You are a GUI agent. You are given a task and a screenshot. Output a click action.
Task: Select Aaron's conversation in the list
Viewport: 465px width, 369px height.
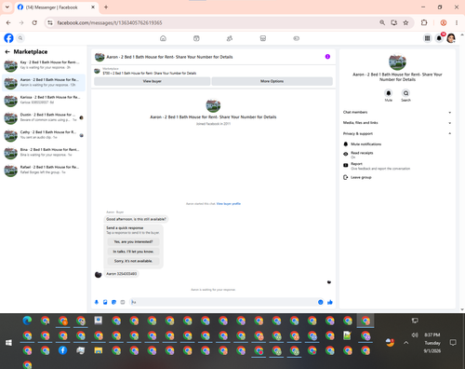click(44, 83)
